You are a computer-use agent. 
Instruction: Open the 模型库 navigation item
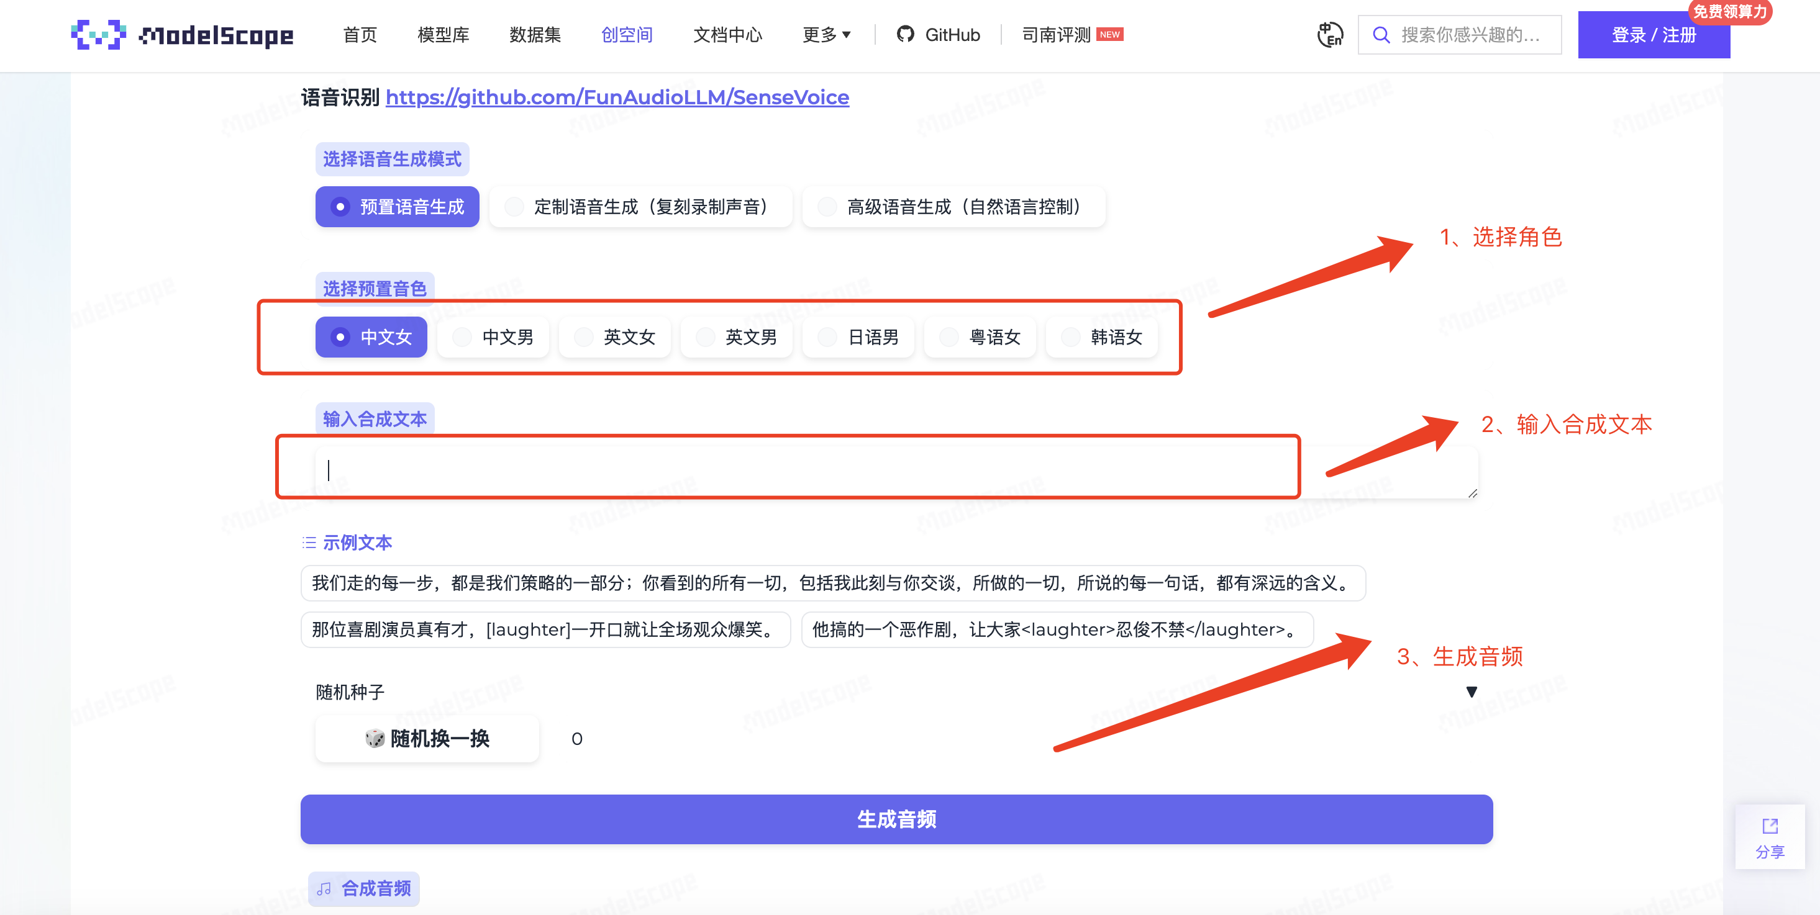point(443,35)
